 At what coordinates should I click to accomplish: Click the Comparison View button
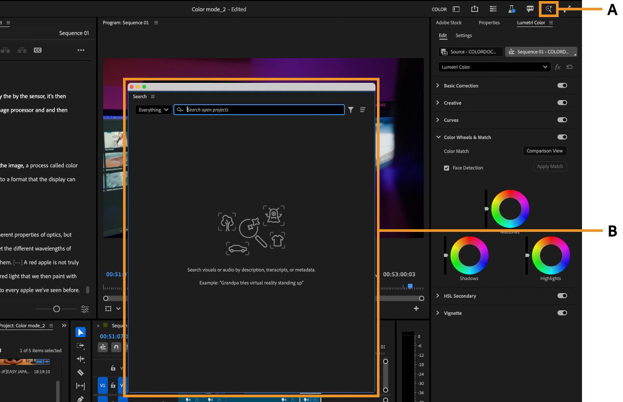[544, 151]
